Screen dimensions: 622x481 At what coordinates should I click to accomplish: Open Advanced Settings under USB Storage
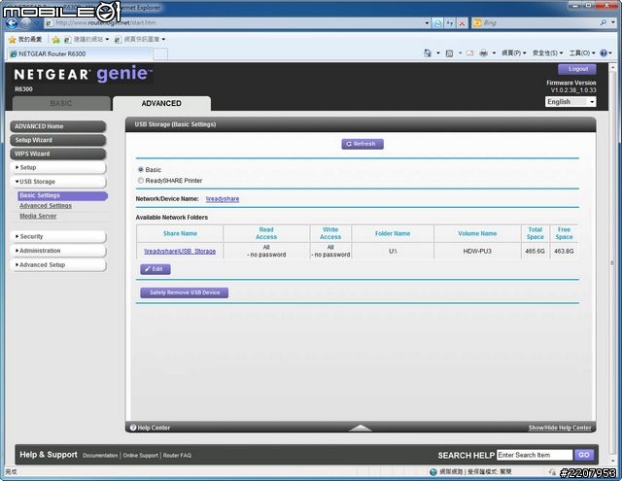pyautogui.click(x=46, y=206)
